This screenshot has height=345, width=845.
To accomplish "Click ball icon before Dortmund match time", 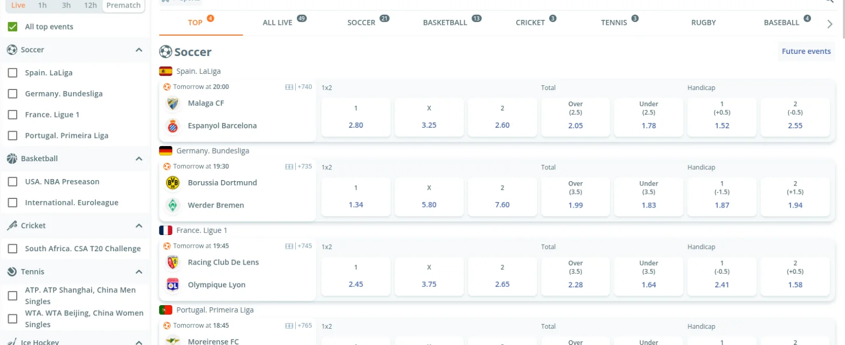I will [167, 167].
